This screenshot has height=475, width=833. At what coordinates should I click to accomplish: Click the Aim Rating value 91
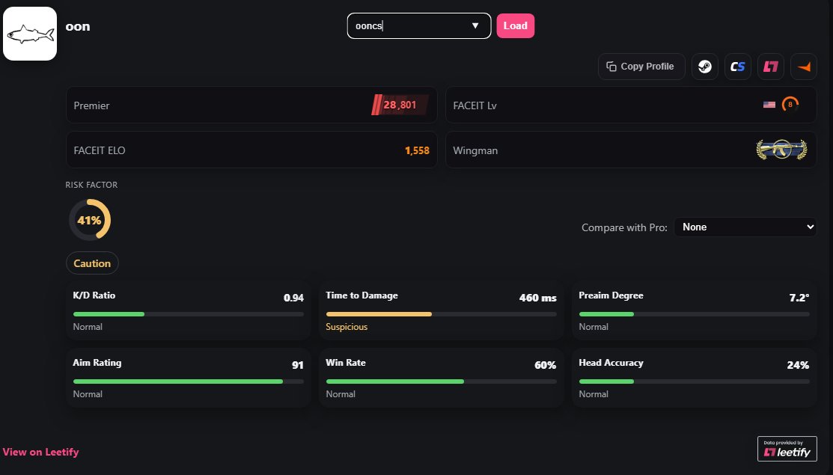[298, 365]
